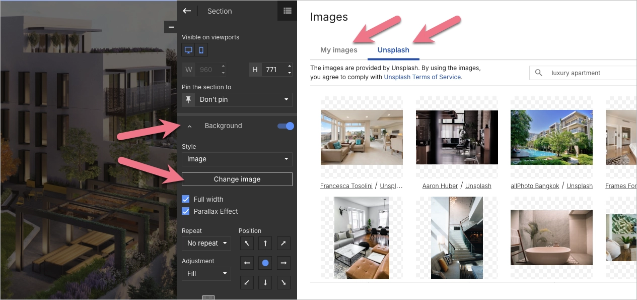Switch to the My images tab
637x300 pixels.
coord(338,50)
